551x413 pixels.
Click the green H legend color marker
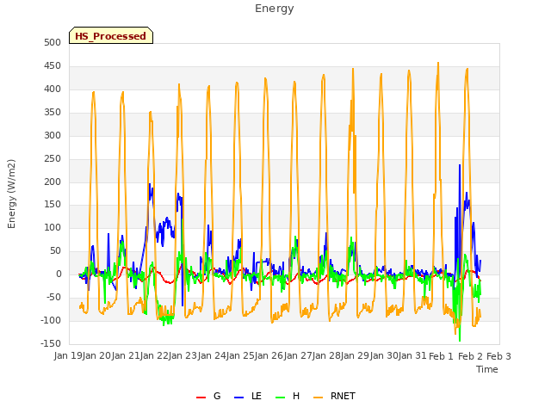click(280, 398)
